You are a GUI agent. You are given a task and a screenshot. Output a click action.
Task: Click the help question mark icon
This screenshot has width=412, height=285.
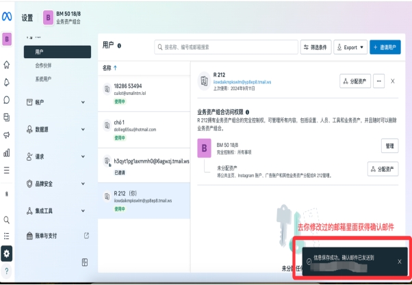(7, 271)
